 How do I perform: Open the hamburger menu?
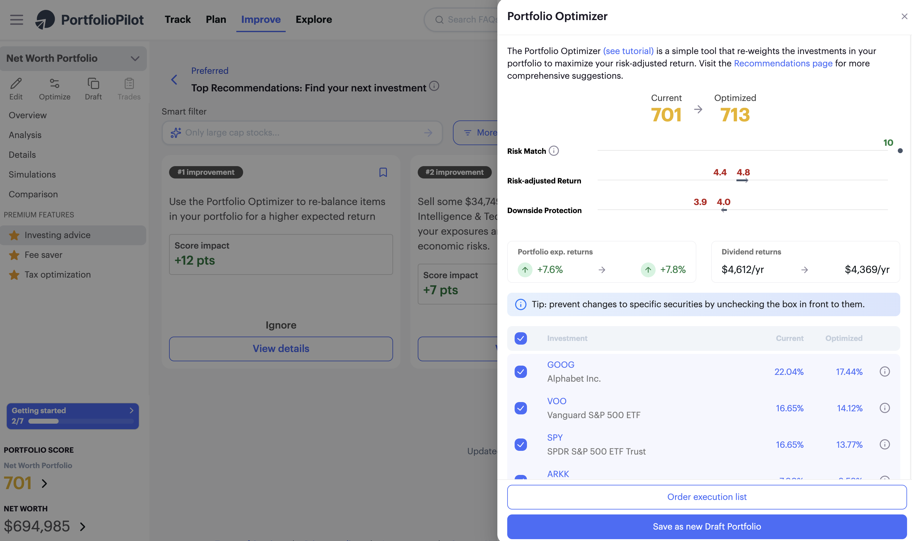16,19
